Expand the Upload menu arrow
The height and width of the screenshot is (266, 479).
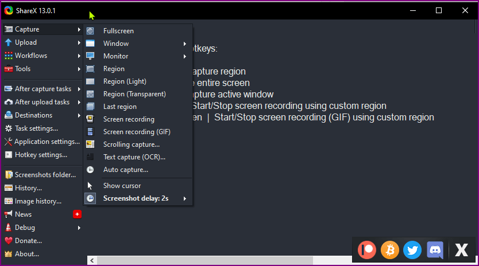pos(79,42)
